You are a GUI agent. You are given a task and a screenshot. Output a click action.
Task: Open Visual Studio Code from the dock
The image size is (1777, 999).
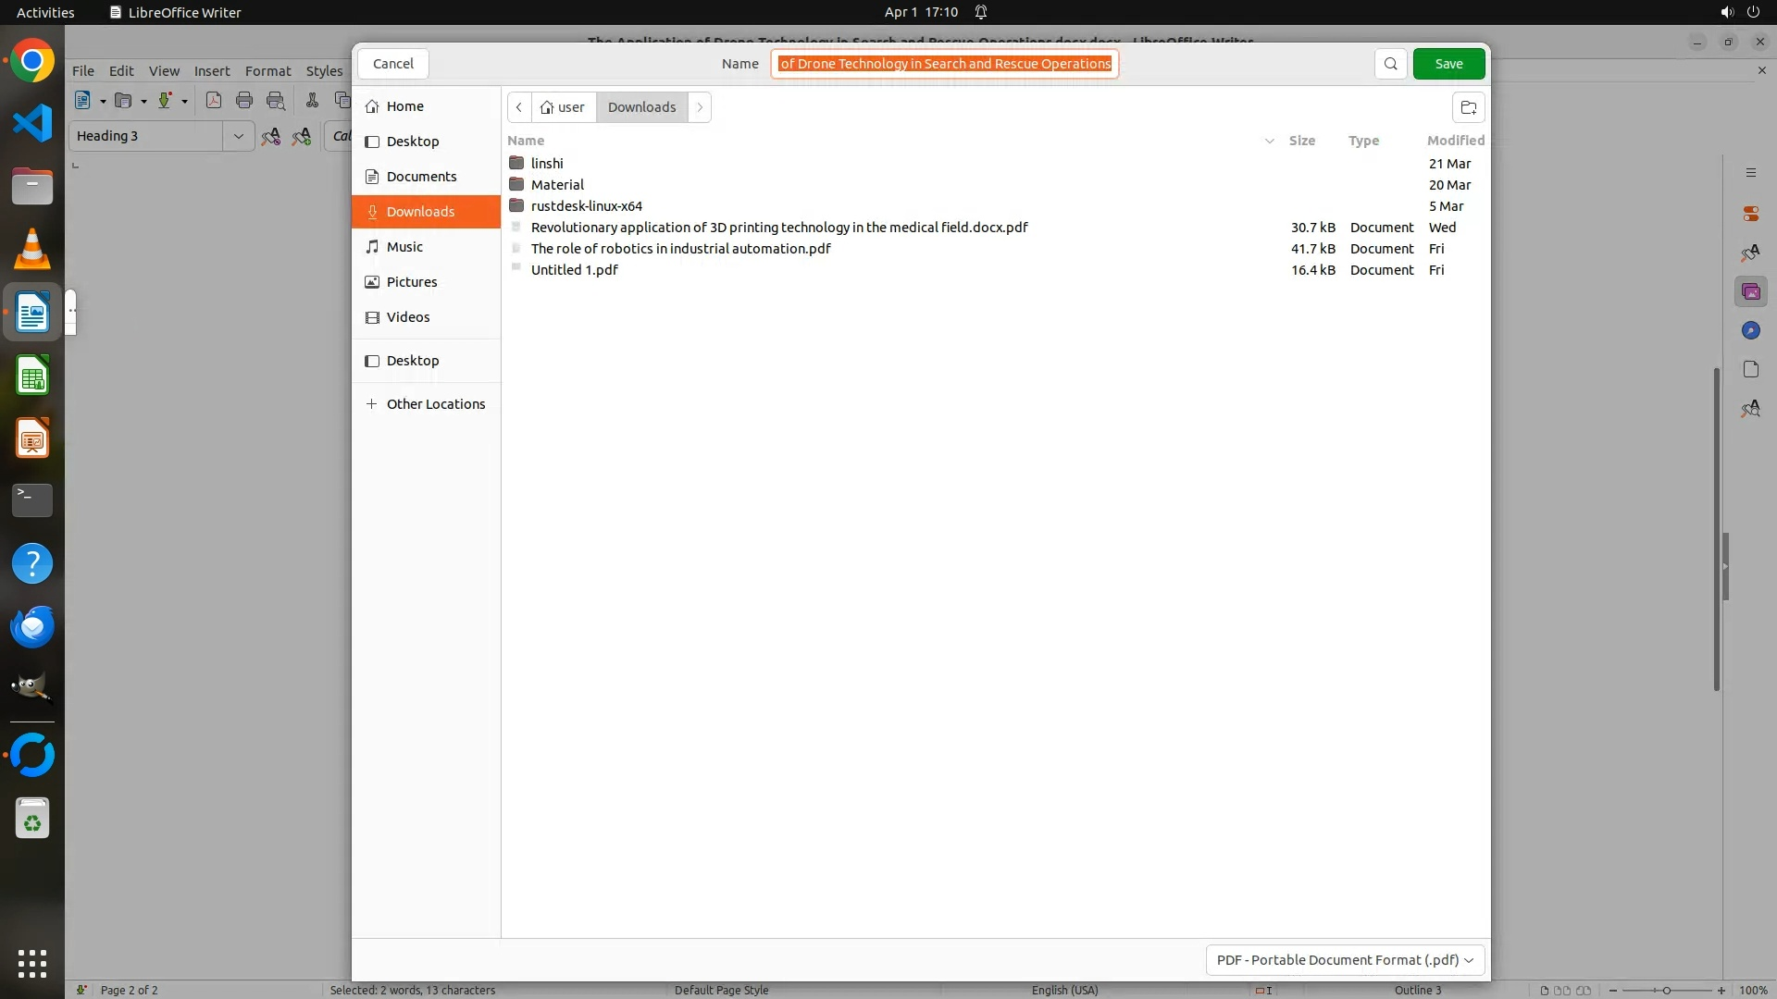click(x=32, y=123)
